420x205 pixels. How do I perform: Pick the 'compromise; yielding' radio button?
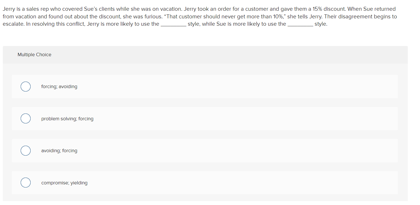(x=25, y=183)
